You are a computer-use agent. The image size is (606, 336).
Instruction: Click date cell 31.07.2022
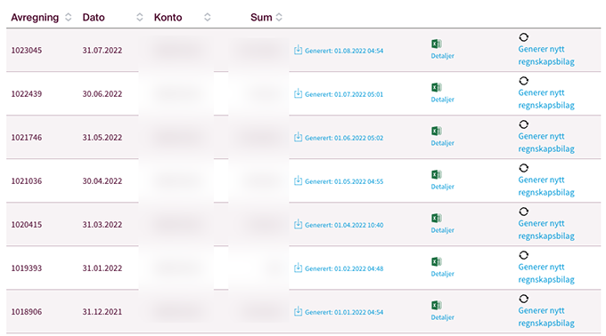click(x=102, y=51)
